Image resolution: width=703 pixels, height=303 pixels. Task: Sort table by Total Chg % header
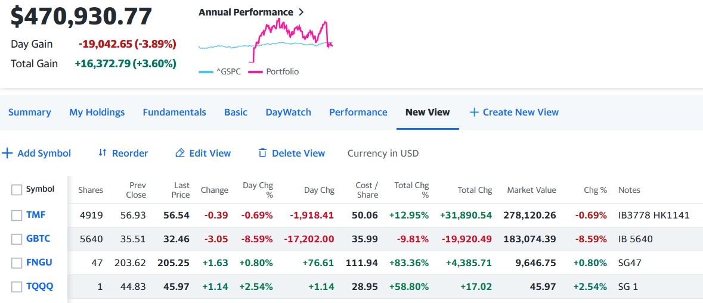411,190
